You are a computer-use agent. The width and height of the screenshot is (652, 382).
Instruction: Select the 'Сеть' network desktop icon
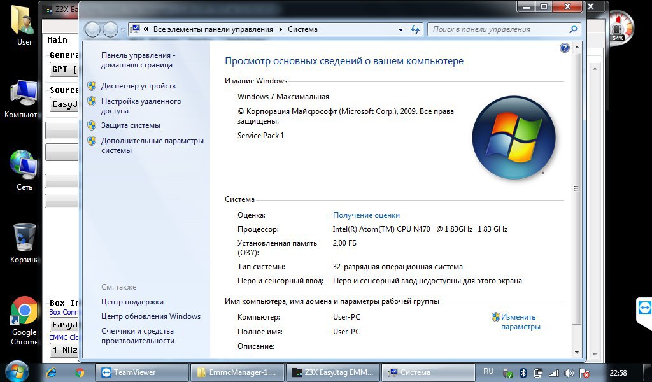[24, 170]
